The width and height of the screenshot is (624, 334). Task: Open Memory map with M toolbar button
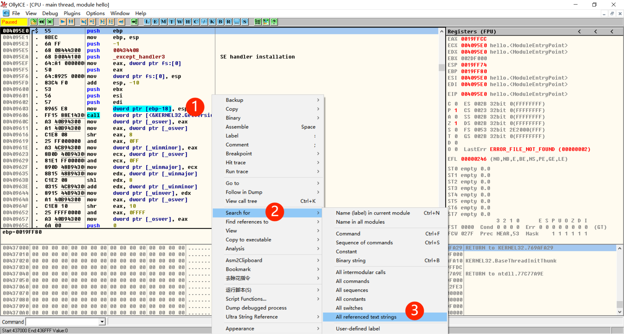point(163,22)
